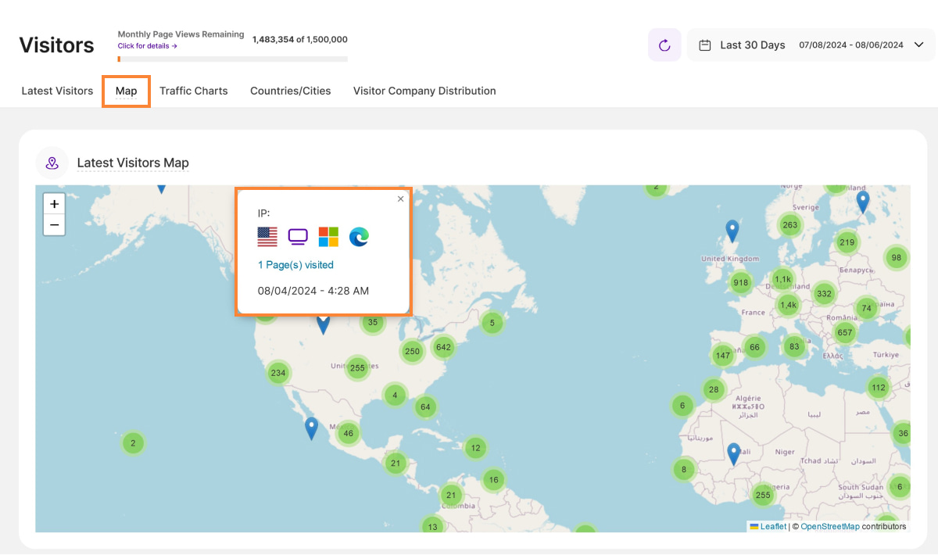Open the Last 30 Days date range dropdown
Image resolution: width=938 pixels, height=555 pixels.
pos(919,45)
